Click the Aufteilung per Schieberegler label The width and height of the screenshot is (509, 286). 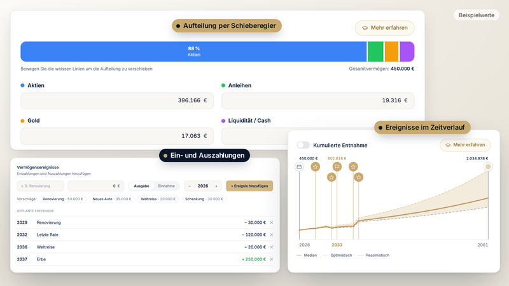coord(227,25)
